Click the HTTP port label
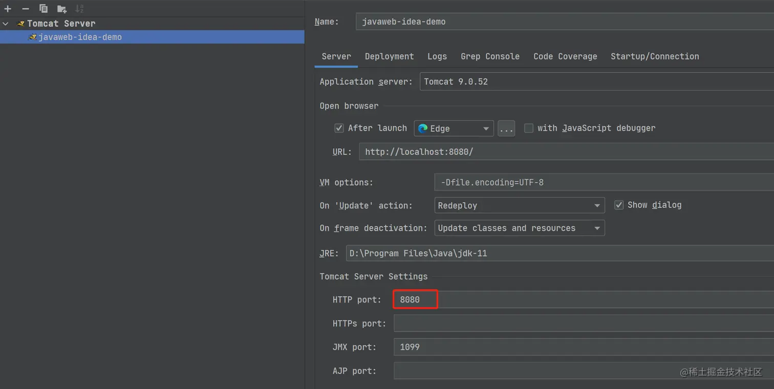The image size is (774, 389). pyautogui.click(x=357, y=299)
